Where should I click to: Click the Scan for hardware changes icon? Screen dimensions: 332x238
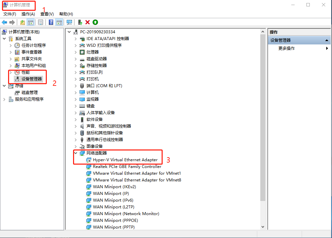tap(69, 22)
